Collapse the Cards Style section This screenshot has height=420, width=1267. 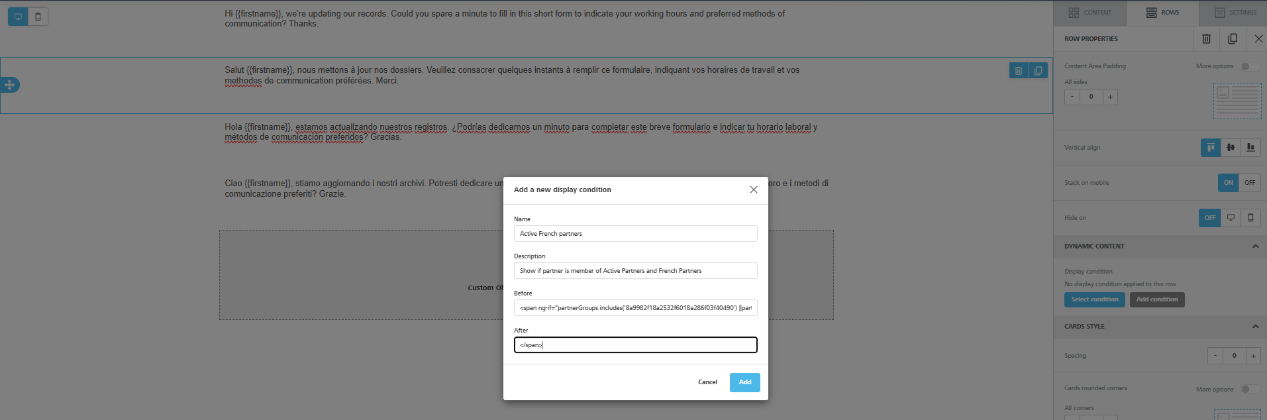pyautogui.click(x=1255, y=326)
